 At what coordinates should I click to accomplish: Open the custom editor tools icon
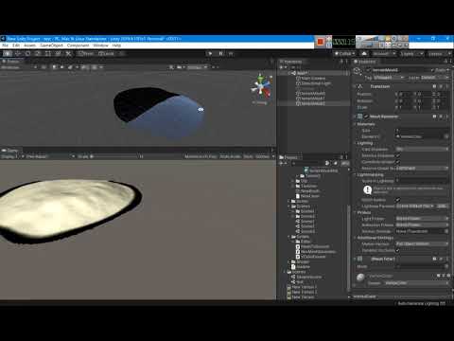pyautogui.click(x=68, y=54)
